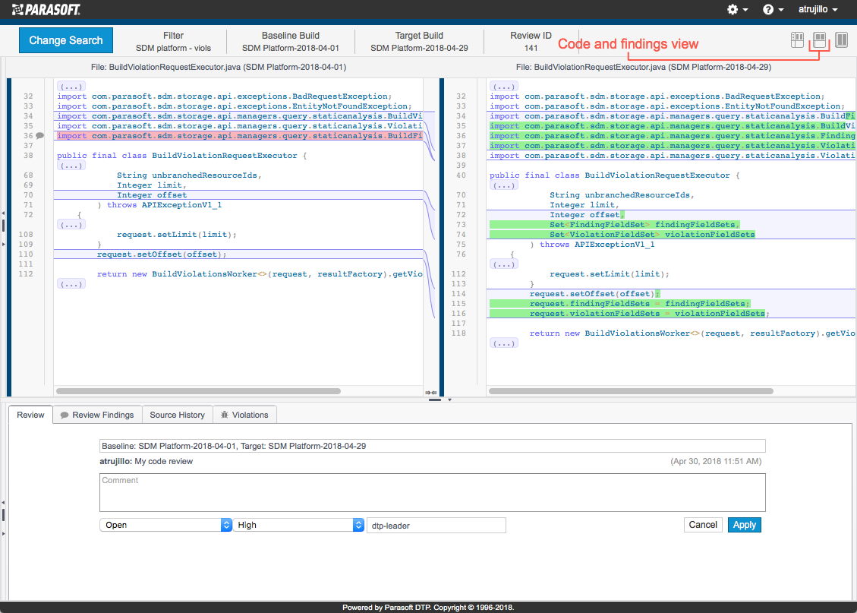Select the code and findings view icon

819,40
